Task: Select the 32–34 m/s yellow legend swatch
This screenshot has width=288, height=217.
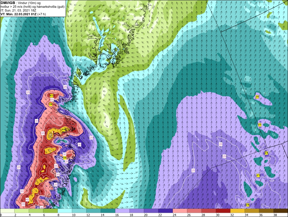Action: tap(238, 211)
